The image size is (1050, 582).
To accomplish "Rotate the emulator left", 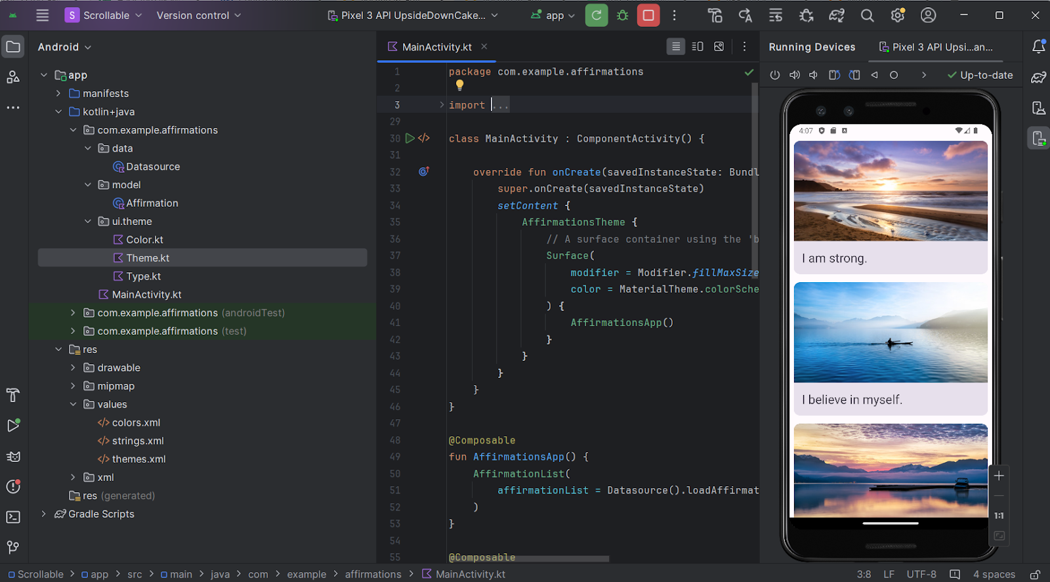I will (x=834, y=75).
